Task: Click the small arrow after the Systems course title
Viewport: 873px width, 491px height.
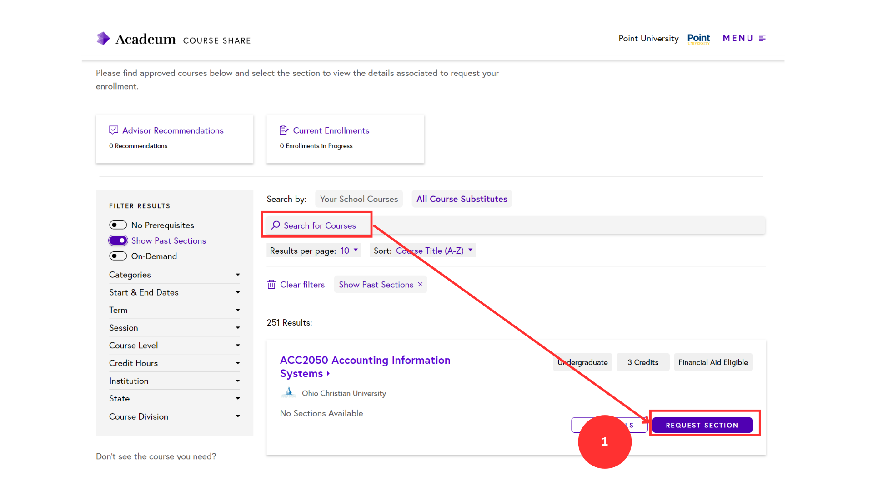Action: pyautogui.click(x=328, y=374)
